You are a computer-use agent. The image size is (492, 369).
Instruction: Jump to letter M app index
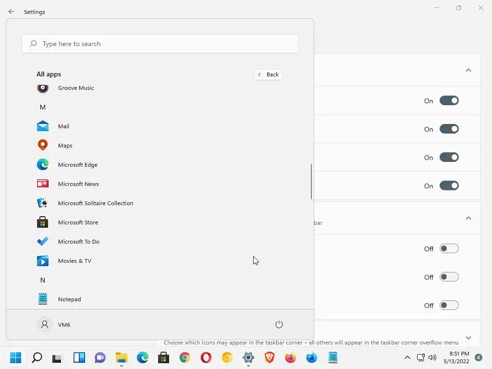pyautogui.click(x=43, y=107)
